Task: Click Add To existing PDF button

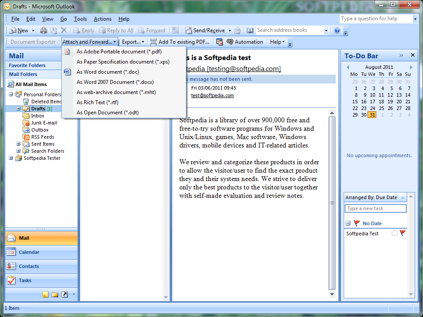Action: click(180, 42)
